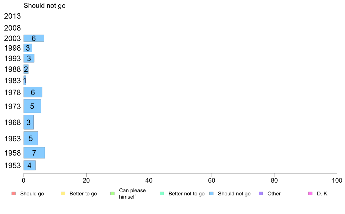The image size is (345, 214).
Task: Select the pink D. K. legend swatch
Action: click(310, 194)
